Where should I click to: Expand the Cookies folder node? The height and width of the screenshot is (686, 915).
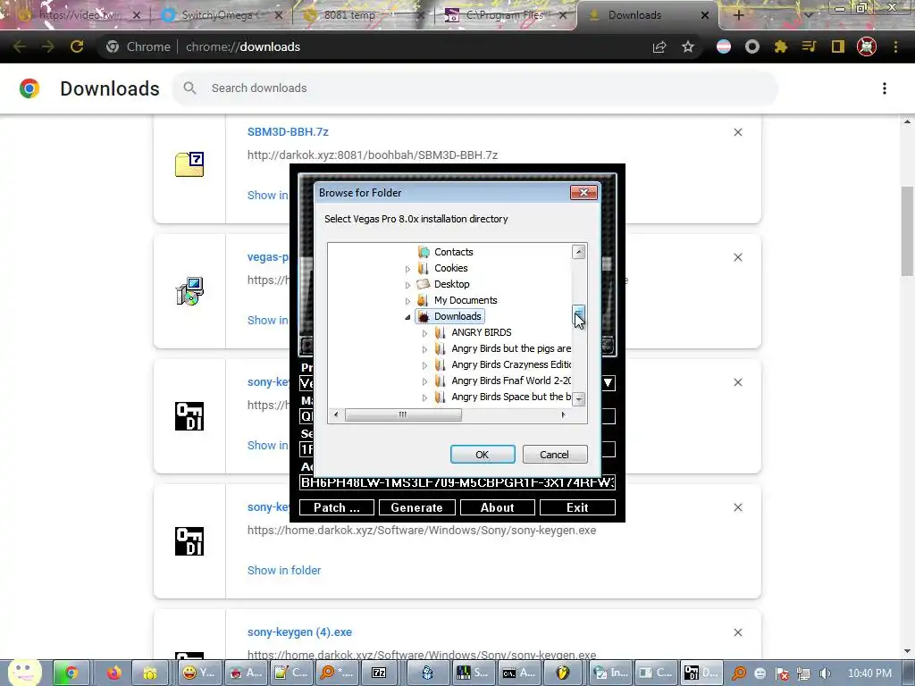[x=407, y=269]
